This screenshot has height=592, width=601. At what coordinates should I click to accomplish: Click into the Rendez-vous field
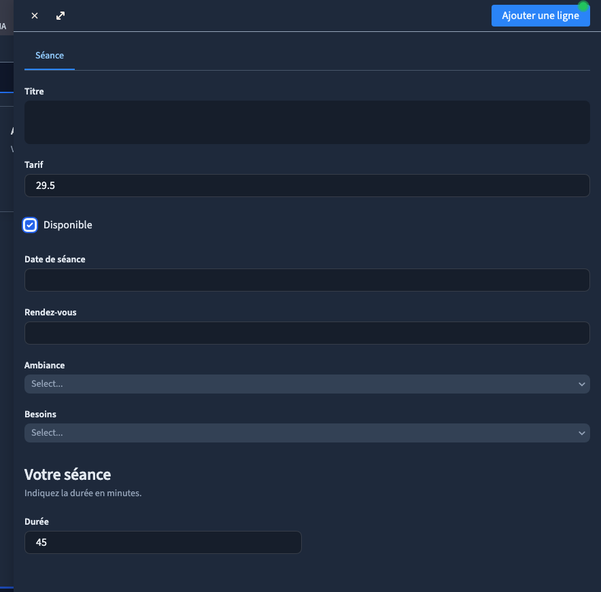tap(307, 333)
